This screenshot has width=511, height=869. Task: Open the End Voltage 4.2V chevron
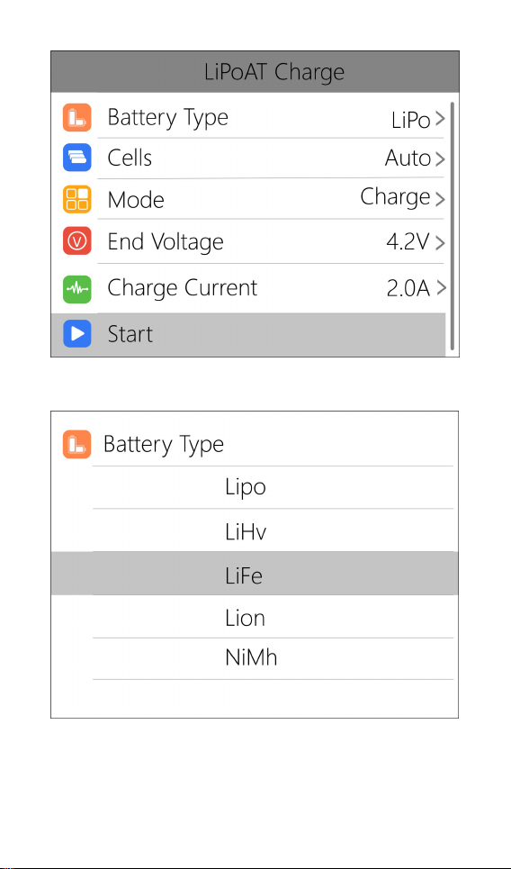point(440,243)
